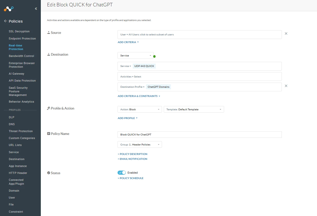Open Threat Protection profiles
317x216 pixels.
coord(21,131)
